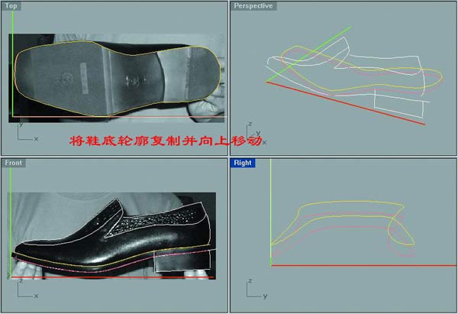Select the highlighted Right viewport title
The width and height of the screenshot is (458, 314).
tap(243, 163)
